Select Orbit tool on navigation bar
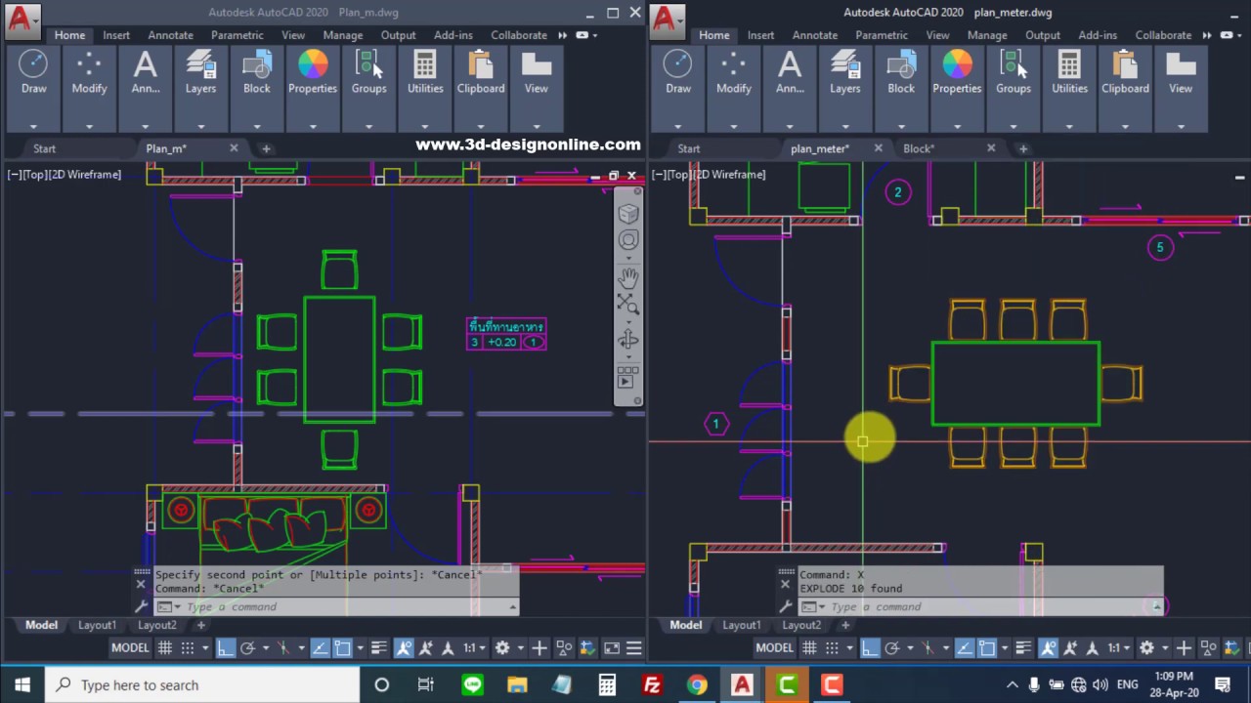This screenshot has height=703, width=1251. [628, 340]
